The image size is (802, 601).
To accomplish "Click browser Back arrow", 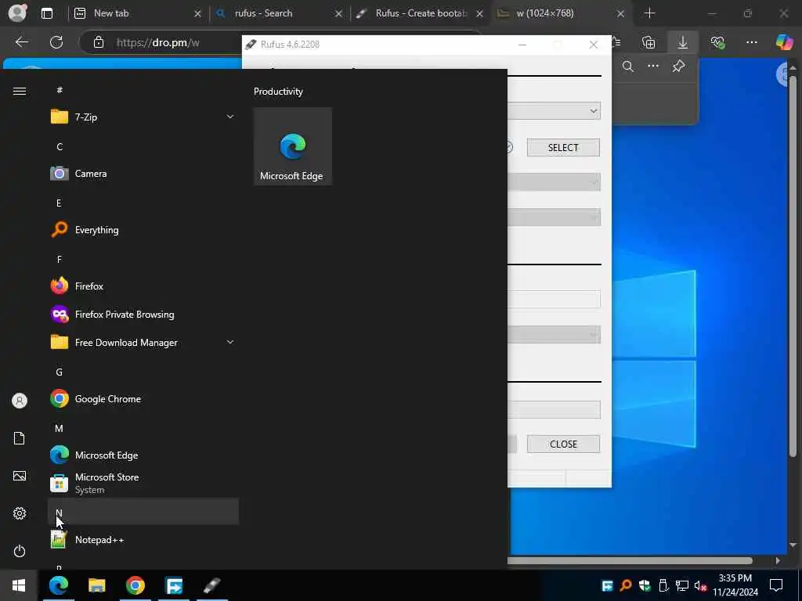I will point(21,42).
